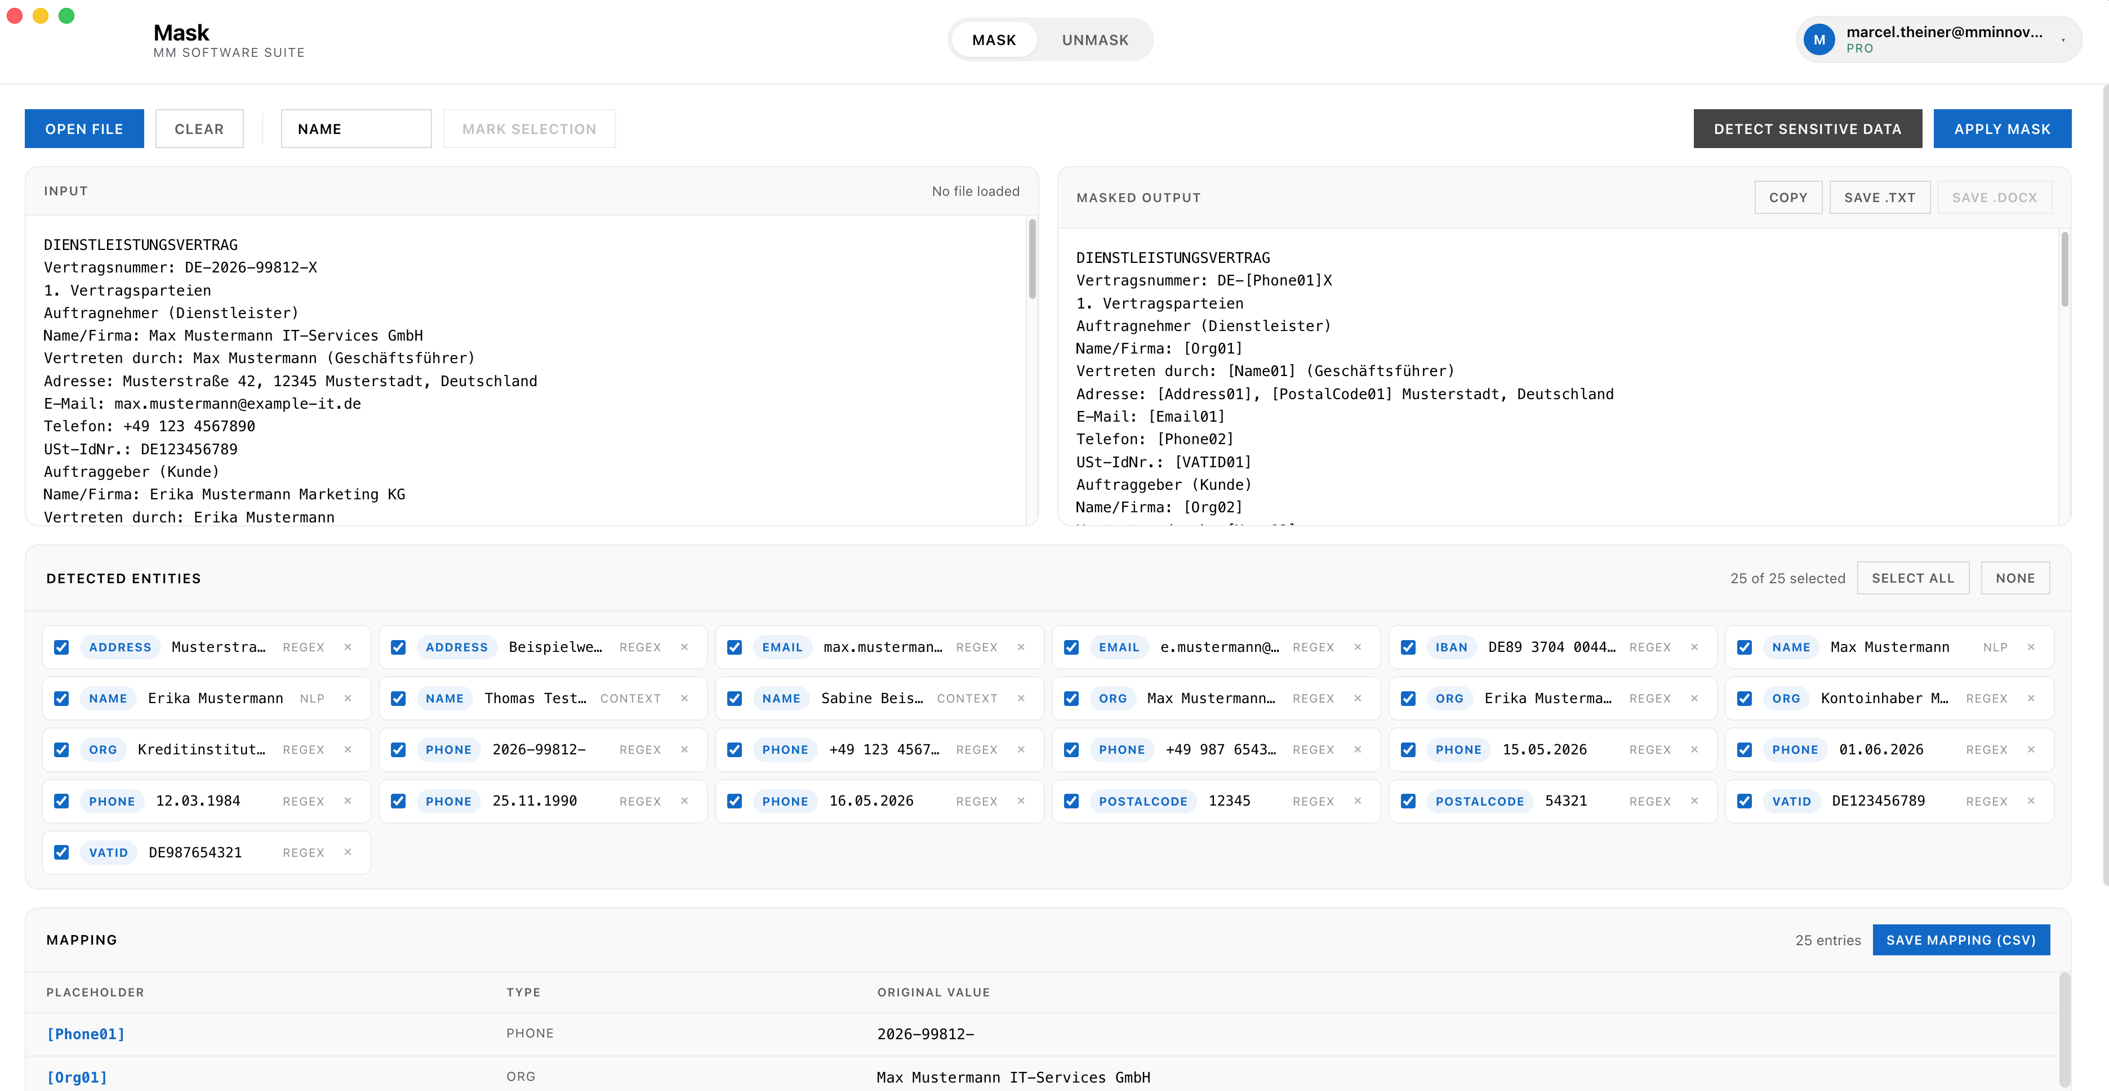Click SAVE MAPPING (CSV) button
The height and width of the screenshot is (1091, 2109).
1960,940
